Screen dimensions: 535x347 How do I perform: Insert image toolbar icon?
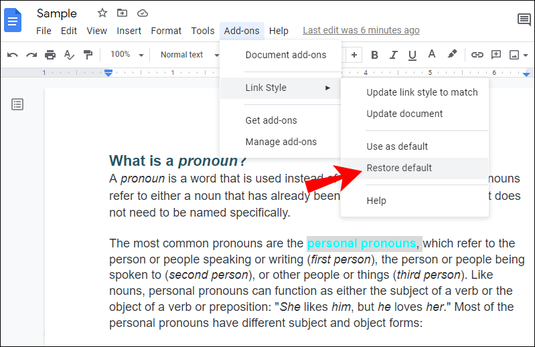pyautogui.click(x=514, y=55)
